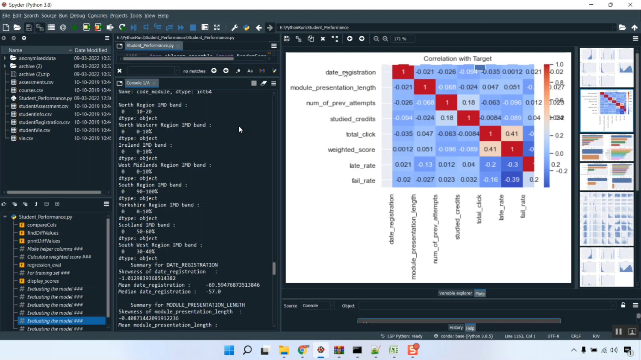Save the current plot as an image
Image resolution: width=641 pixels, height=360 pixels.
pos(287,39)
